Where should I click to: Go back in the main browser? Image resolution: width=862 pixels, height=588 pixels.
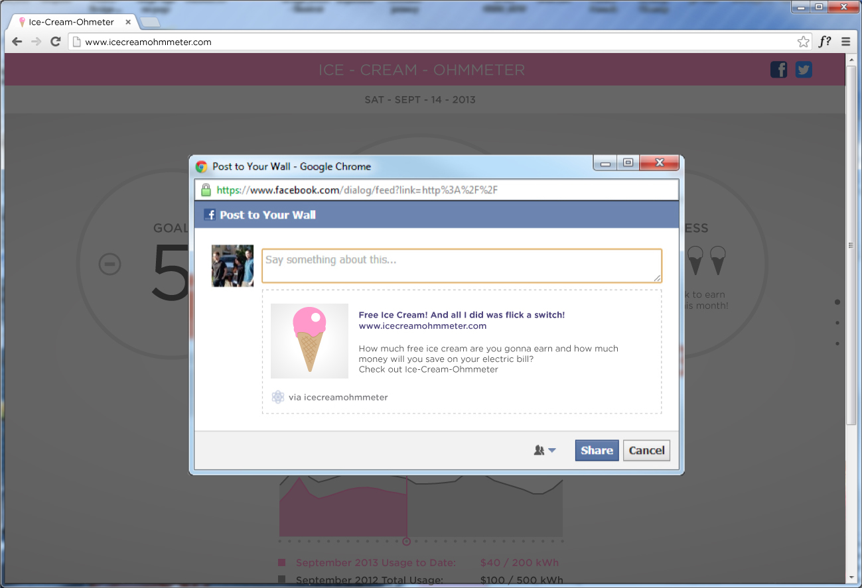click(x=17, y=42)
